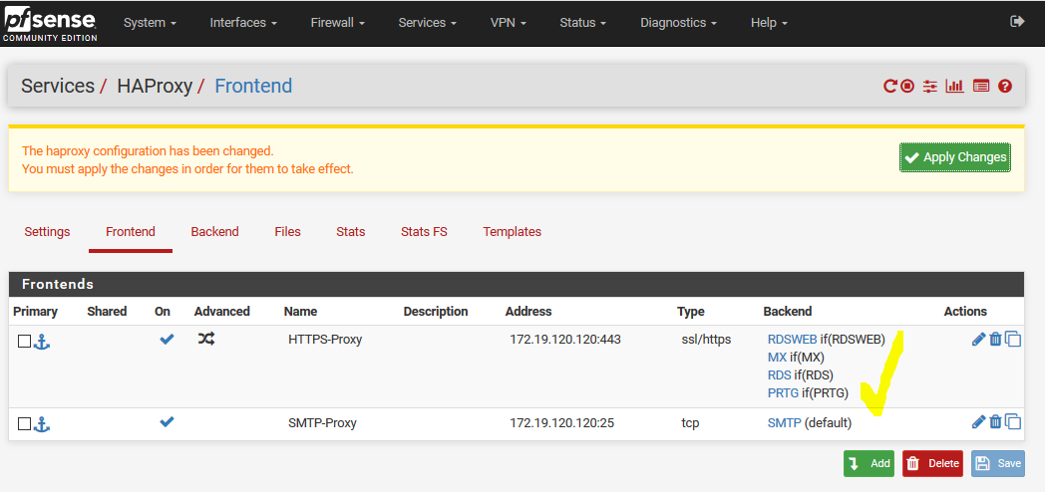Open the Diagnostics dropdown menu
Screen dimensions: 1045x492
678,23
